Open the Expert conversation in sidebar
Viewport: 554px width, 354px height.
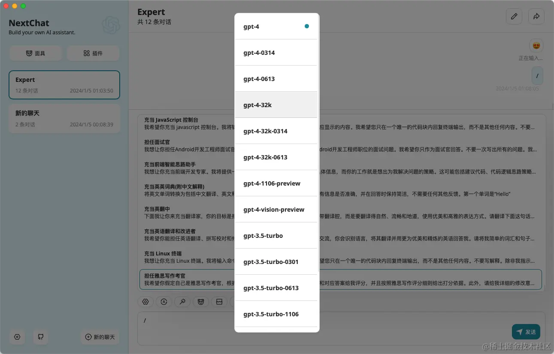64,85
